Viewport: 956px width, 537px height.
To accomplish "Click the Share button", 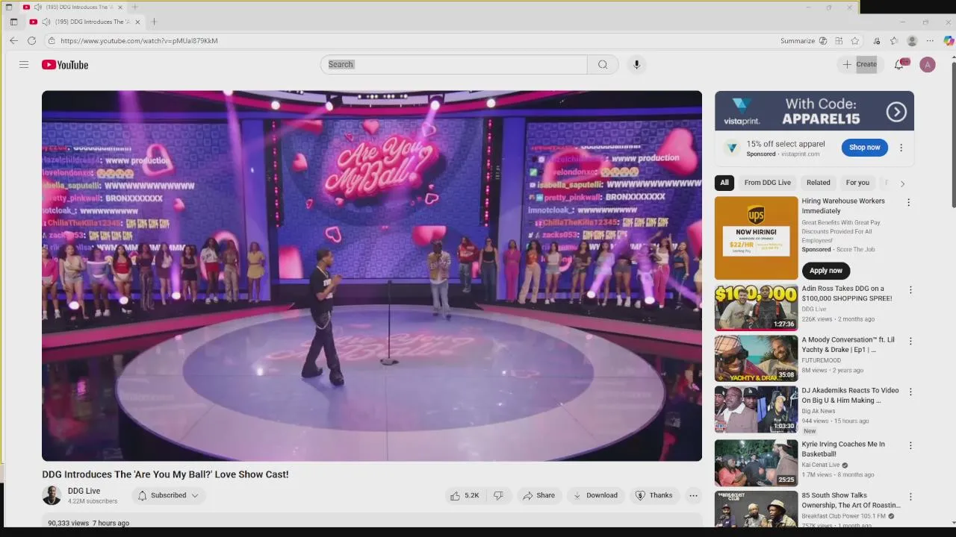I will (539, 495).
